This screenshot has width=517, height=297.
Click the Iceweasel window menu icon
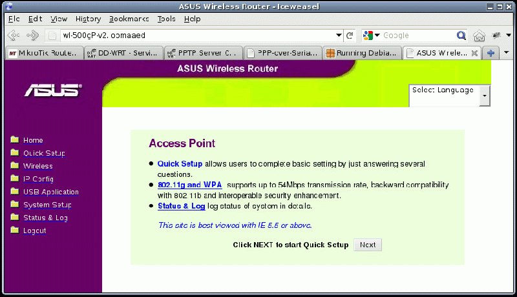pyautogui.click(x=9, y=6)
